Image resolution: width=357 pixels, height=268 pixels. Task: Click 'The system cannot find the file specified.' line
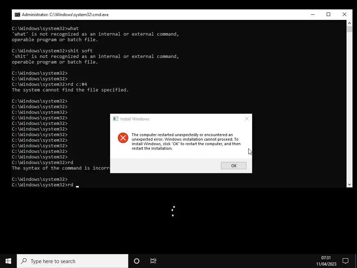[x=70, y=90]
